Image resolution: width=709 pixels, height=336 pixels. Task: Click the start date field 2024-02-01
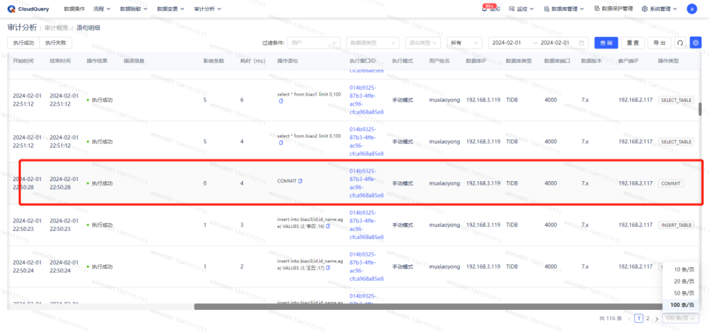(506, 43)
